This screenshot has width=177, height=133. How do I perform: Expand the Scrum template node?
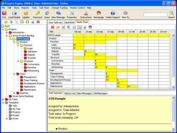(x=7, y=118)
